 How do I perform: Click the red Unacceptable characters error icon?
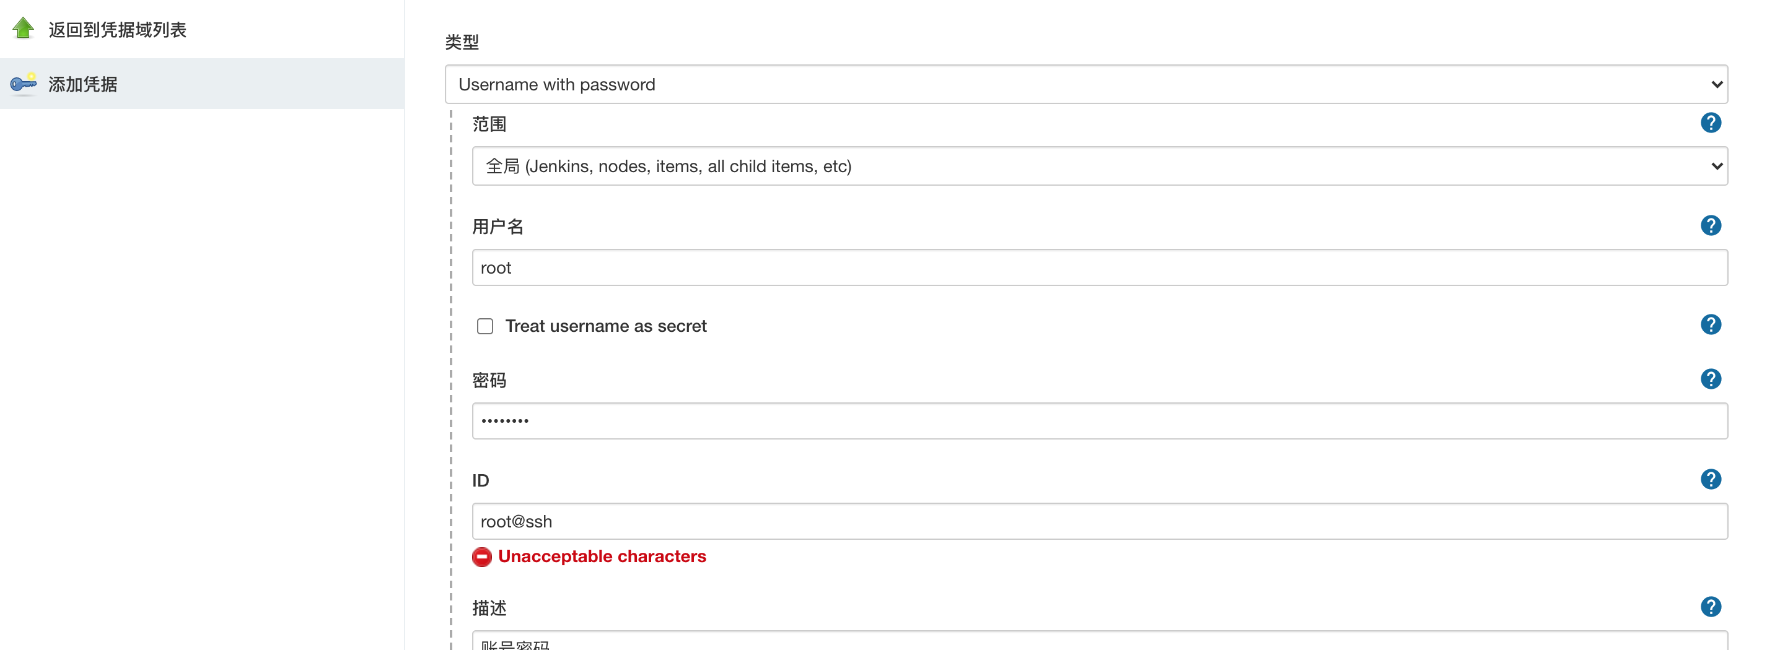481,557
